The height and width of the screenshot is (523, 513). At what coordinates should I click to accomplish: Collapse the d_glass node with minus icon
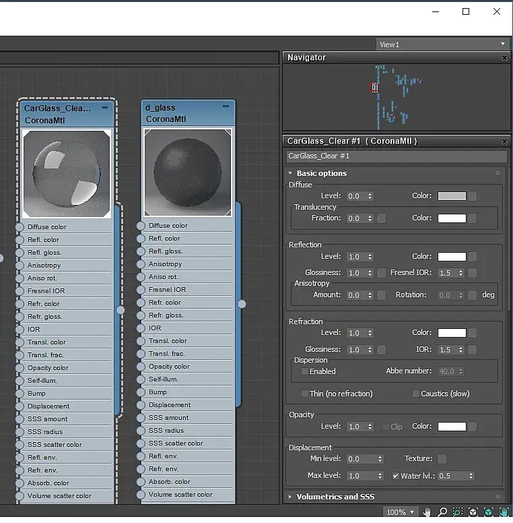[226, 107]
